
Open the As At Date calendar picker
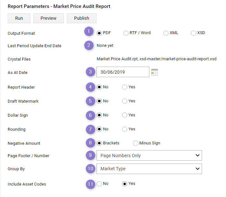pos(154,72)
